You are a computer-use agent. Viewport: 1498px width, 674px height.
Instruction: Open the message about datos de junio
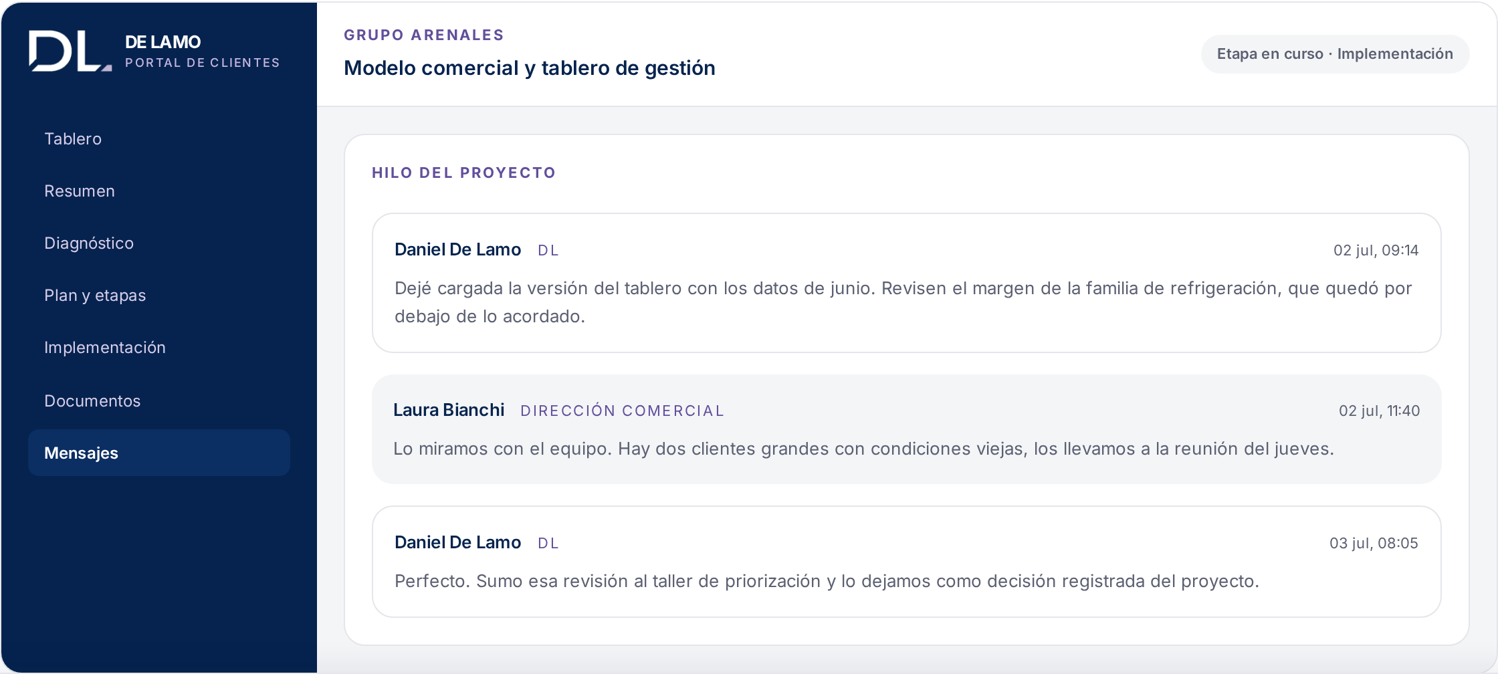(906, 283)
